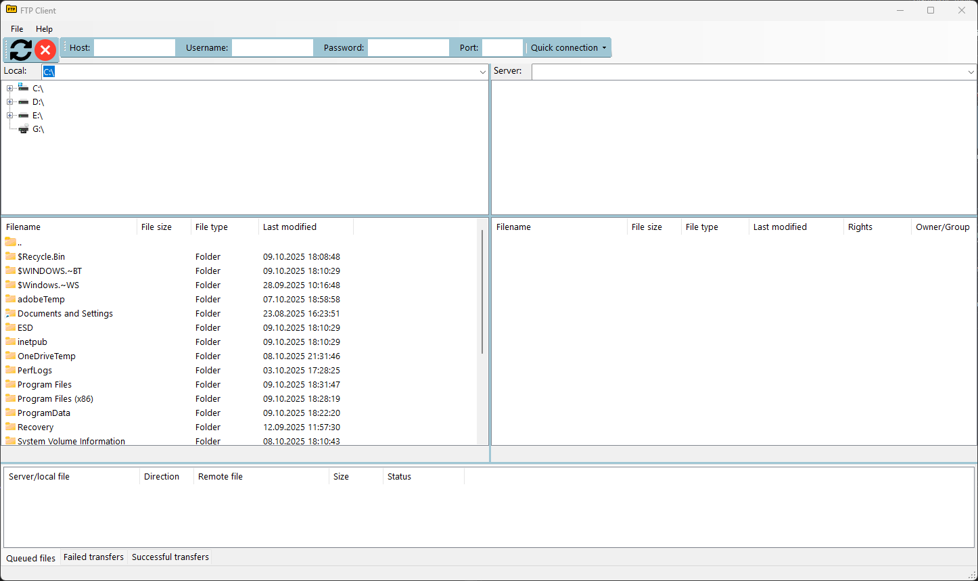This screenshot has width=978, height=581.
Task: Open the Local path dropdown
Action: [x=483, y=72]
